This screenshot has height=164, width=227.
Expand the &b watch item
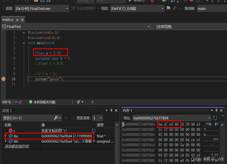point(6,141)
